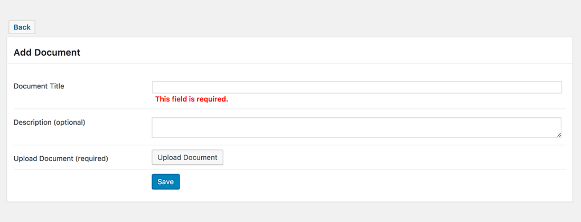The height and width of the screenshot is (222, 581).
Task: Click white panel space right of Save button
Action: 370,182
